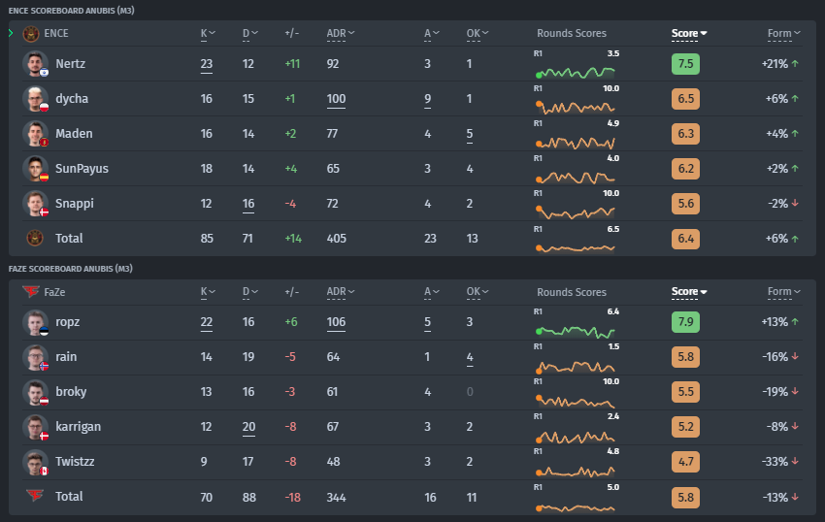This screenshot has width=825, height=522.
Task: Sort FaZe table by D column
Action: coord(249,292)
